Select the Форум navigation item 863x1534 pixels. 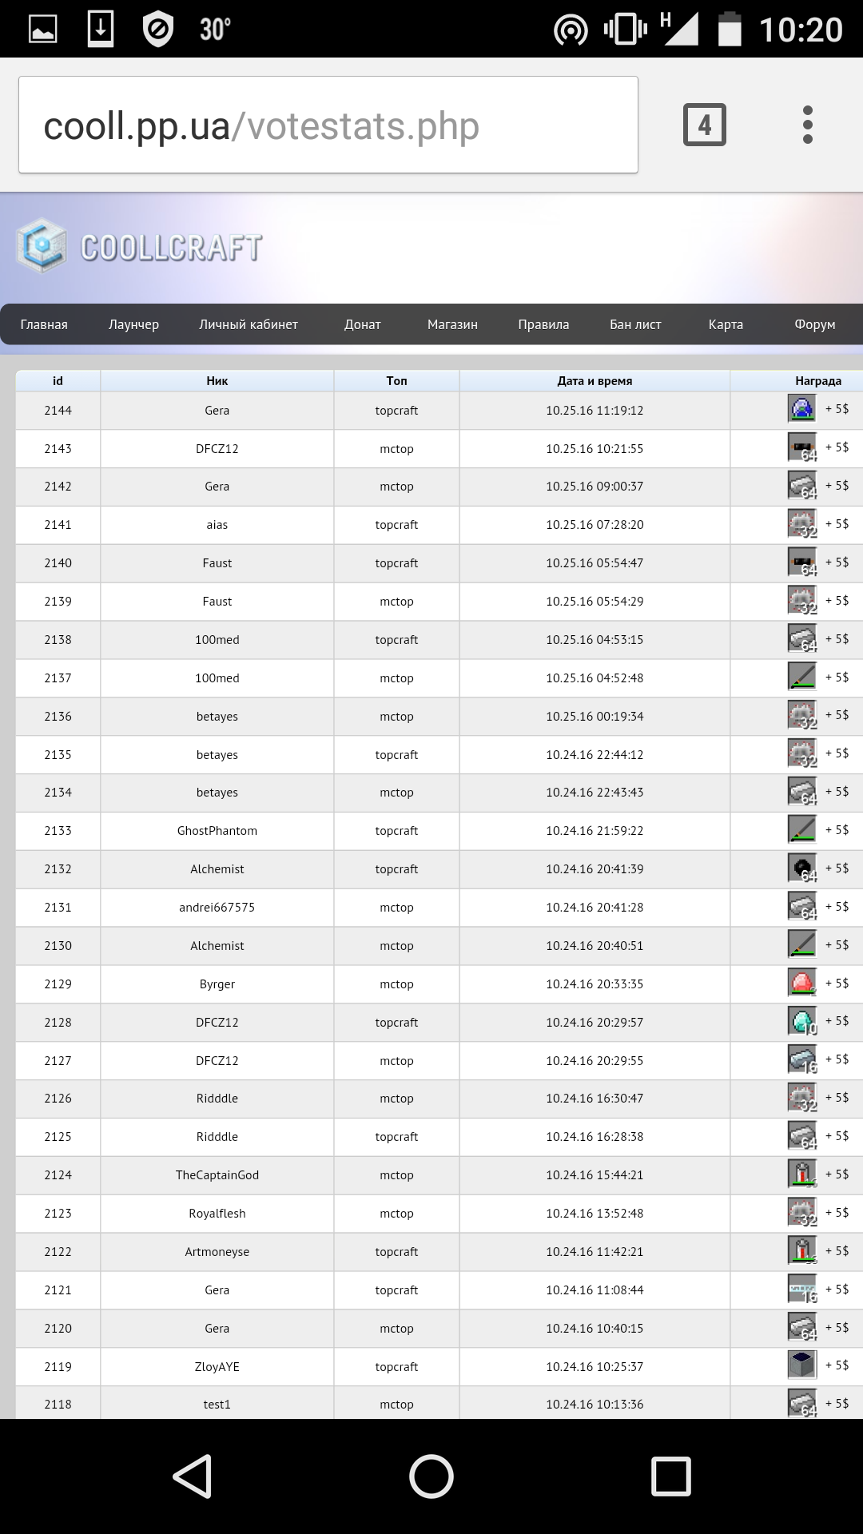pos(814,324)
